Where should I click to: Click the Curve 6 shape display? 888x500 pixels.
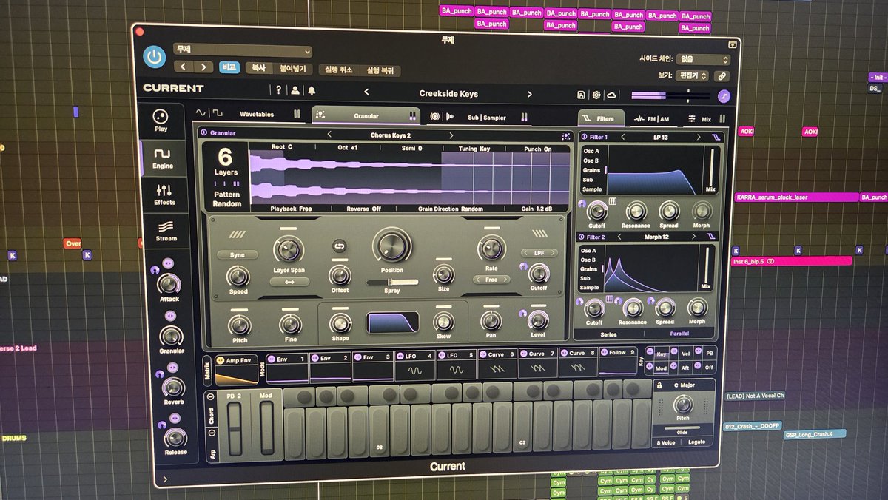point(497,368)
